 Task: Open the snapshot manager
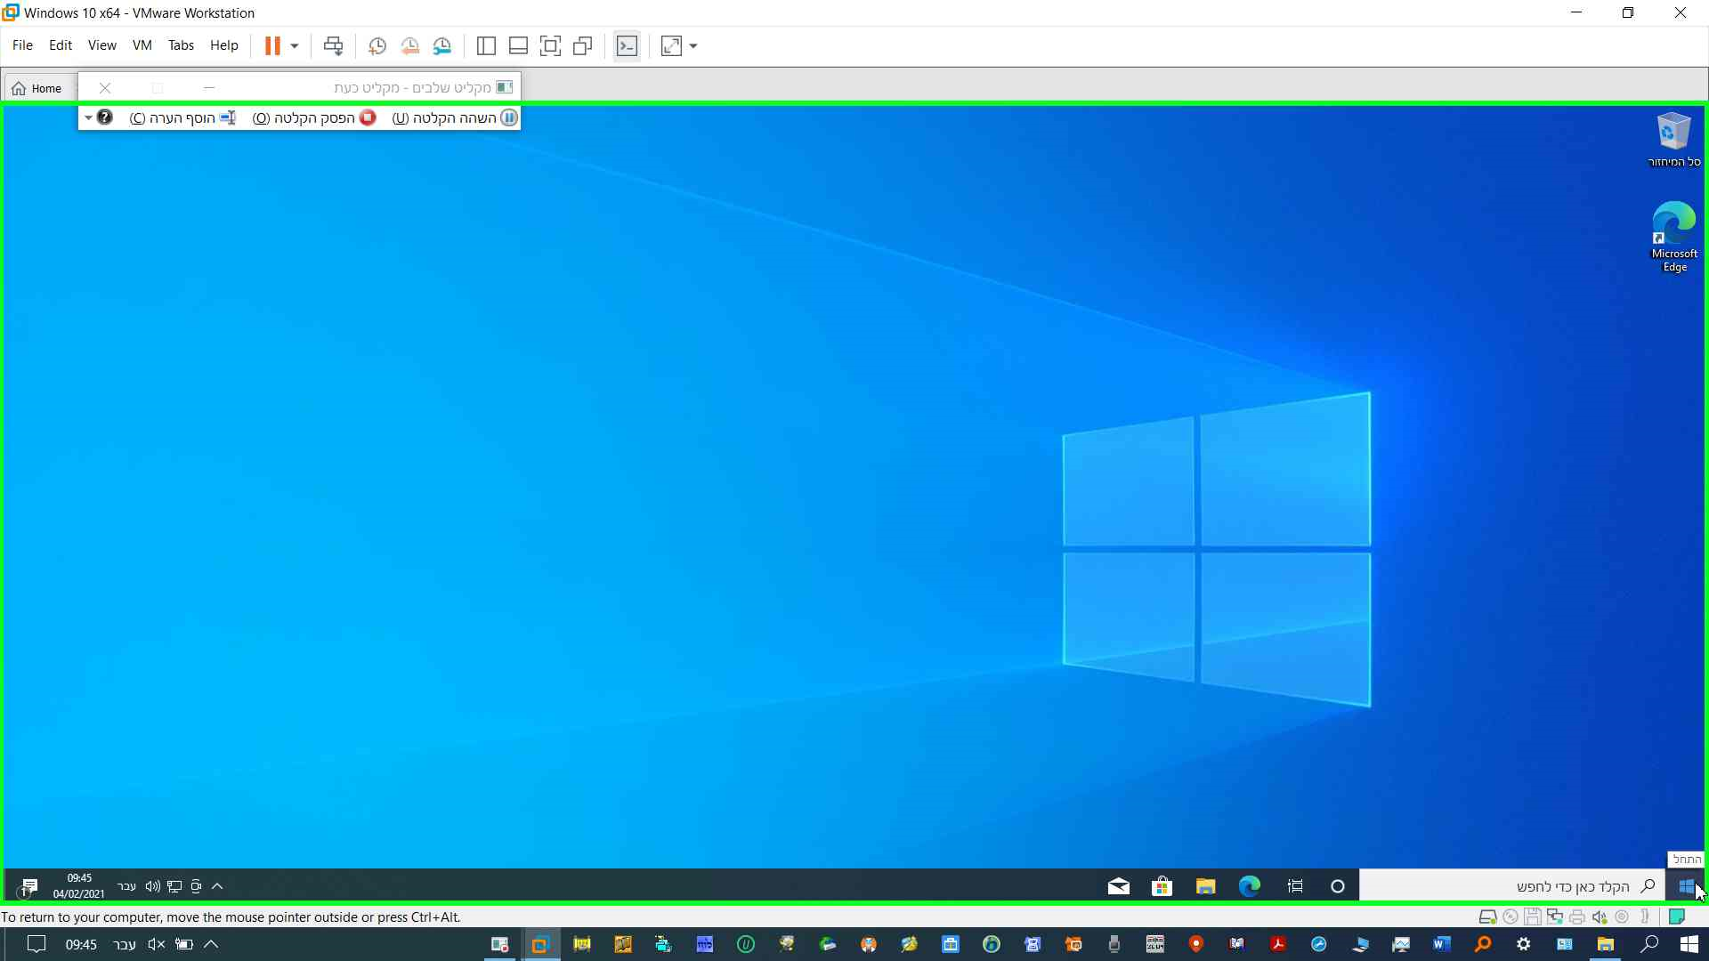tap(442, 46)
